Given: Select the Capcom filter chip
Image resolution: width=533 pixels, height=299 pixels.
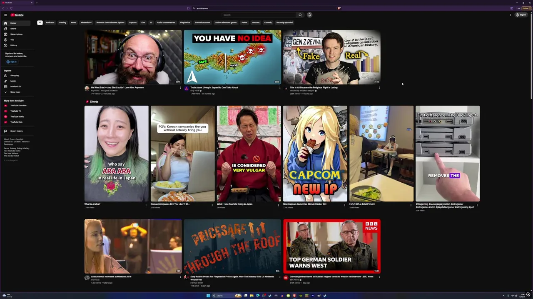Looking at the screenshot, I should [133, 22].
